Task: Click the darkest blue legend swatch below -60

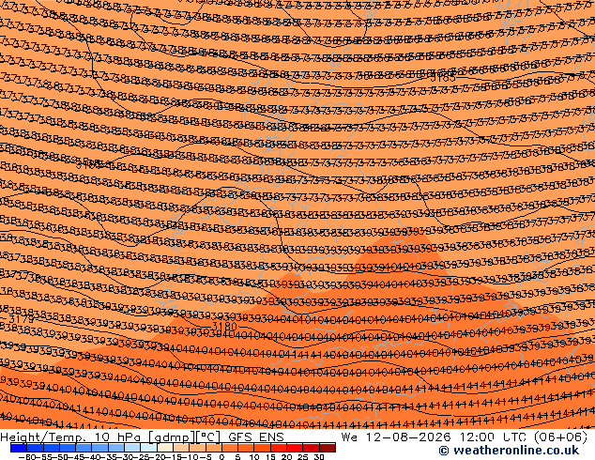Action: click(x=19, y=448)
